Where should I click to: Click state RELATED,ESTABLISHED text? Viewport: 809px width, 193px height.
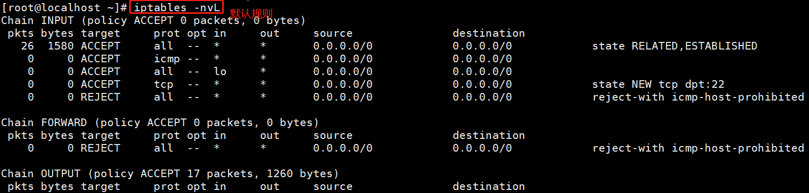click(x=675, y=46)
